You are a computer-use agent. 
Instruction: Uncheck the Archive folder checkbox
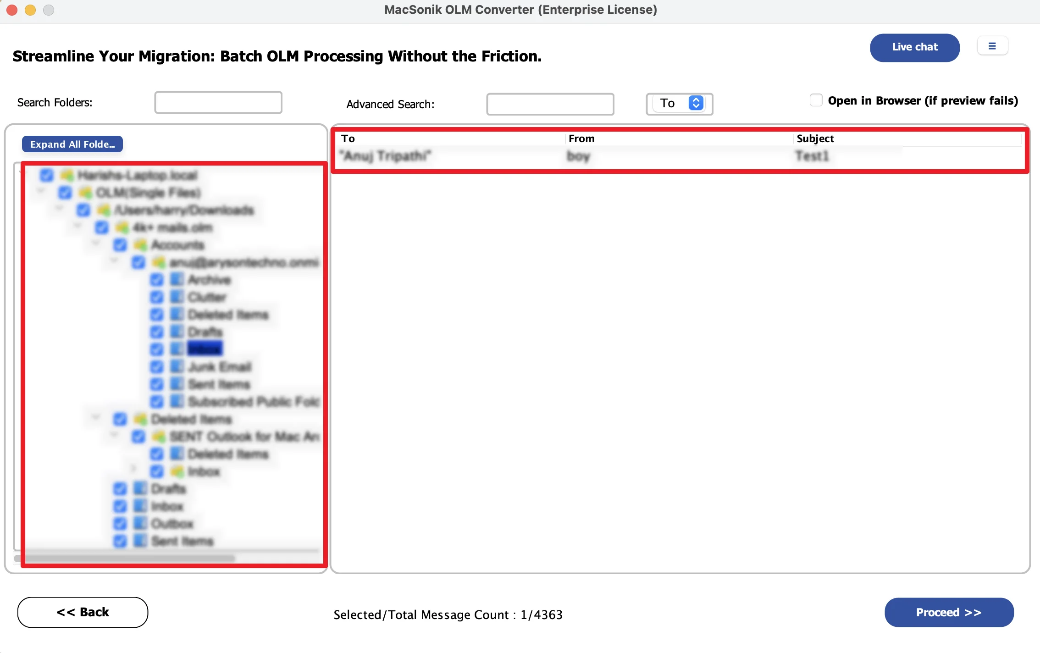157,280
